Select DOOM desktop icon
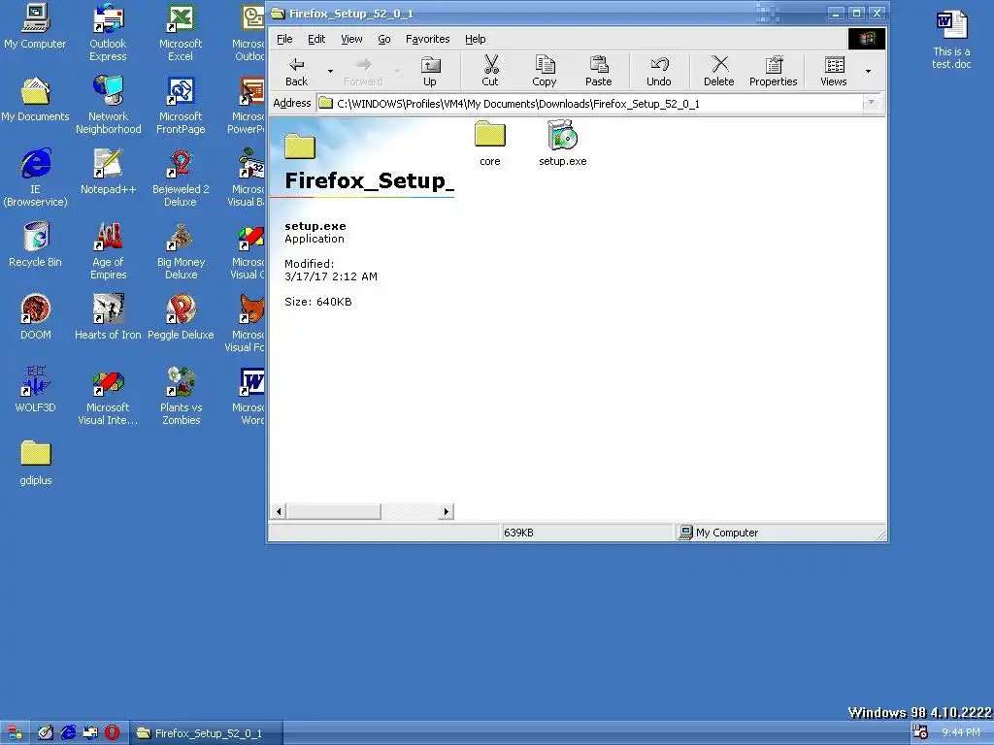 tap(36, 317)
